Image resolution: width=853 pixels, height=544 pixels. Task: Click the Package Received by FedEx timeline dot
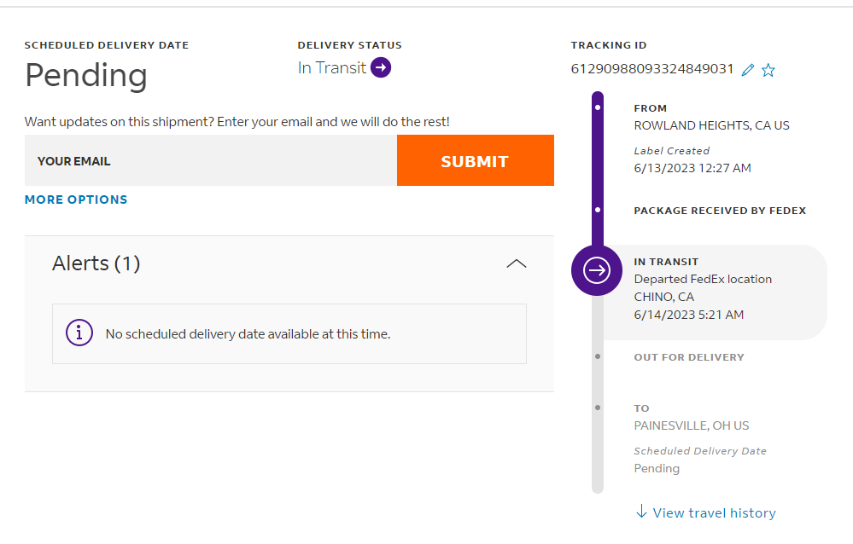[598, 210]
